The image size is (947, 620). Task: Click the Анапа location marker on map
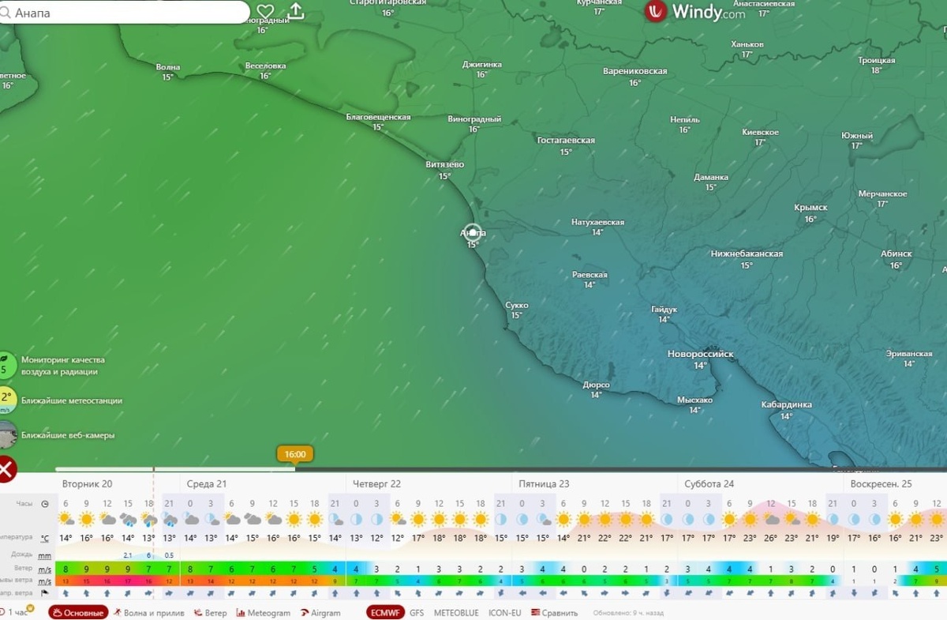tap(473, 232)
